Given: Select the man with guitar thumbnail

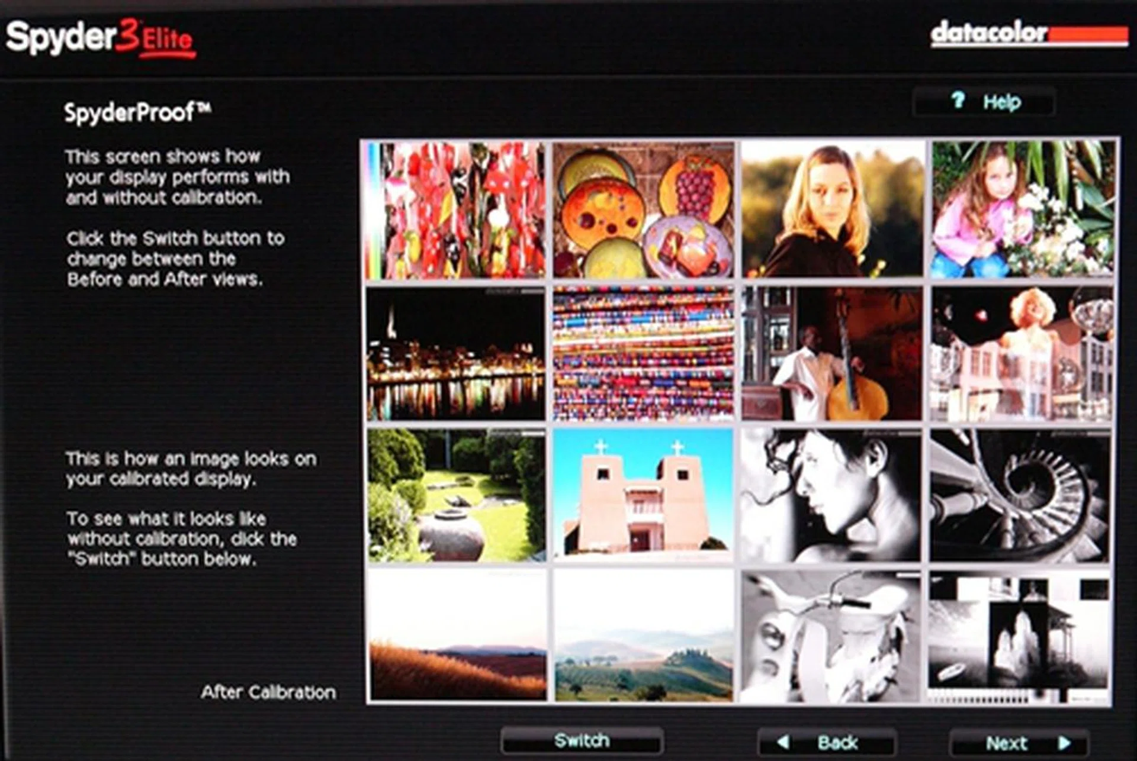Looking at the screenshot, I should click(x=832, y=354).
